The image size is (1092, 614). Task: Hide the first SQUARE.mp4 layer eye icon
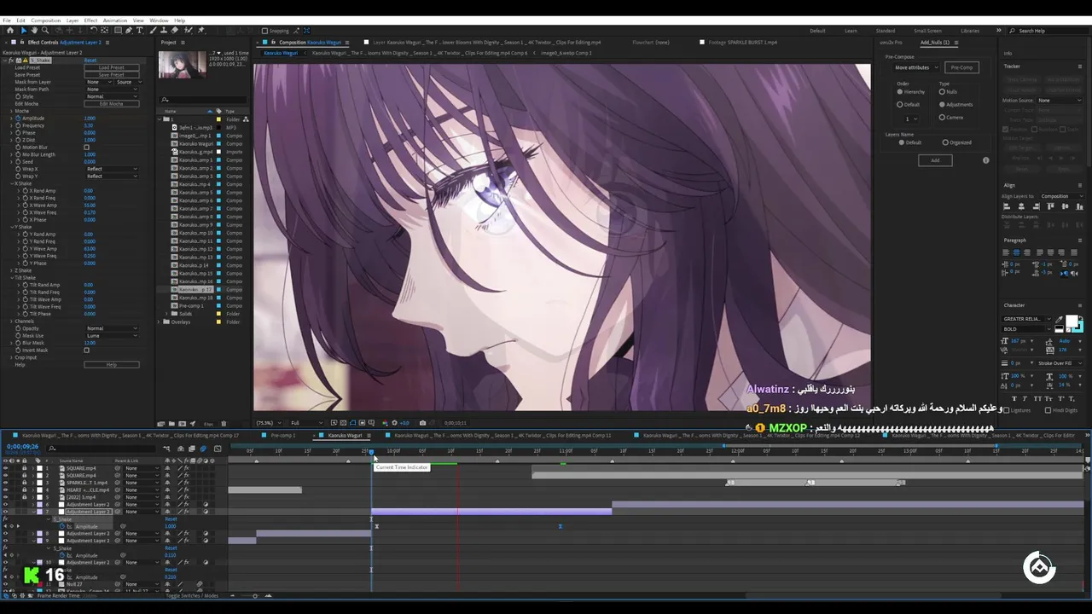coord(6,468)
